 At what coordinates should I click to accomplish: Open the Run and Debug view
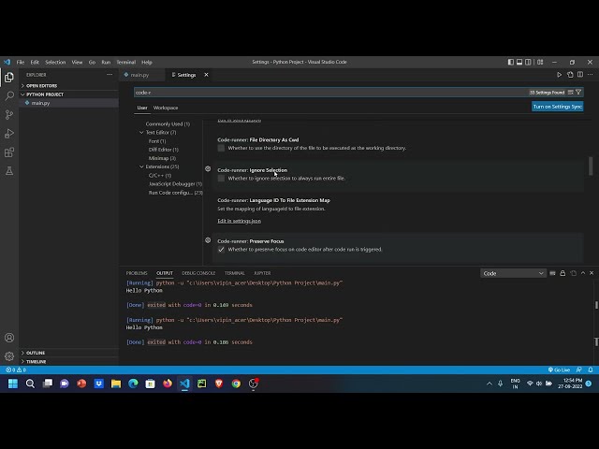click(9, 134)
